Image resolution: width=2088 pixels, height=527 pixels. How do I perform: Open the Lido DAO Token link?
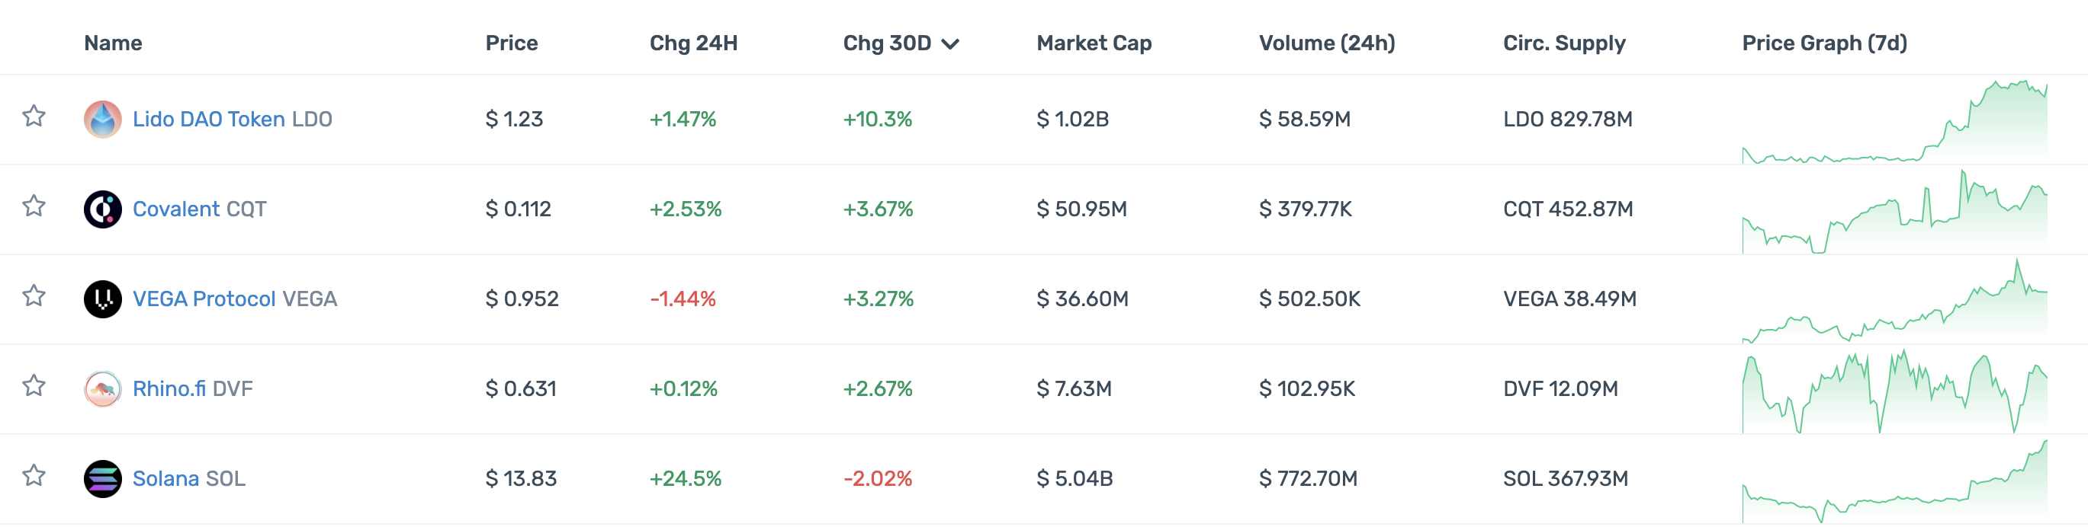pos(208,120)
